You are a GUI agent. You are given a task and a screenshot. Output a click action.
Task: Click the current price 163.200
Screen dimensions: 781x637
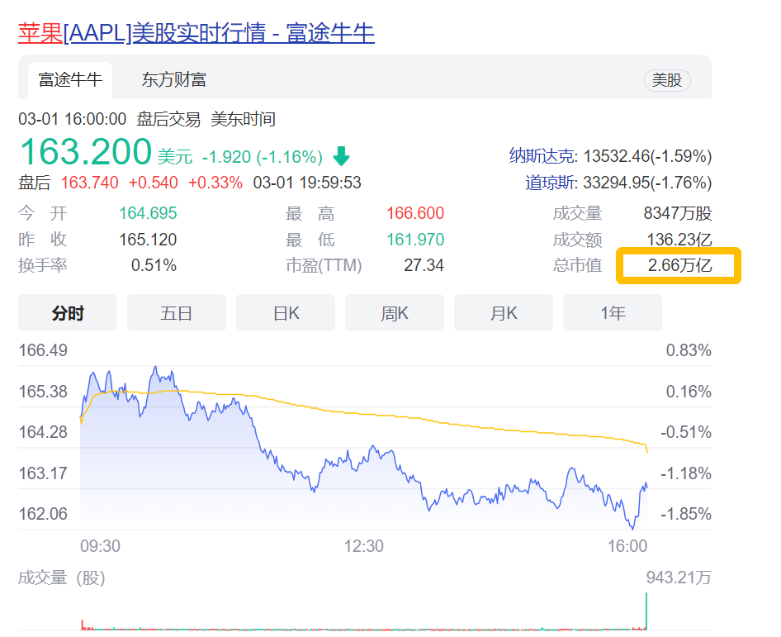(86, 151)
